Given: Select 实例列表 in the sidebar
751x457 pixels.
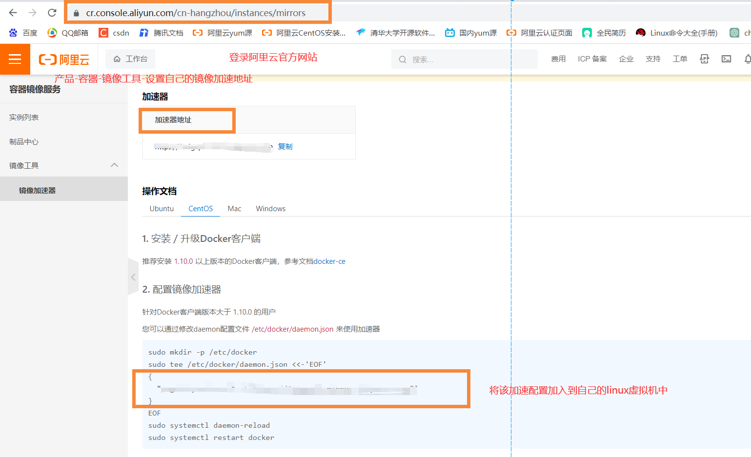Looking at the screenshot, I should pos(64,117).
